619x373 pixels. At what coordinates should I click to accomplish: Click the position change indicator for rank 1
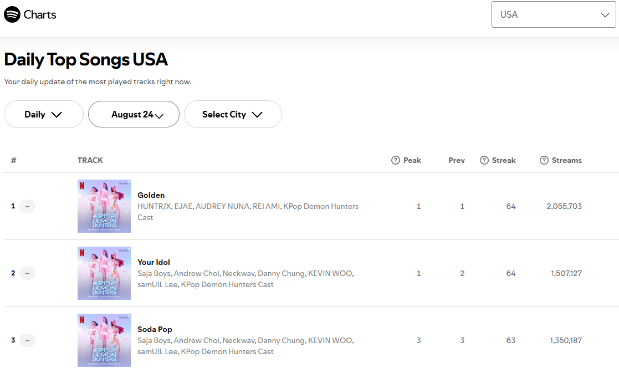[27, 206]
